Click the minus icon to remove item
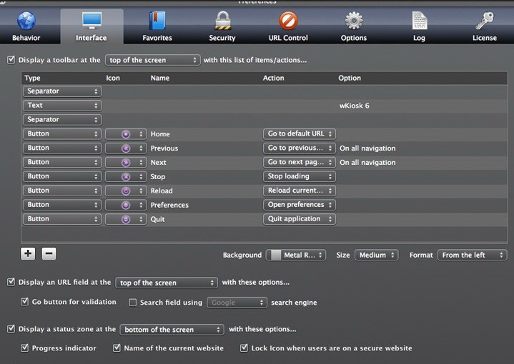 click(x=49, y=253)
